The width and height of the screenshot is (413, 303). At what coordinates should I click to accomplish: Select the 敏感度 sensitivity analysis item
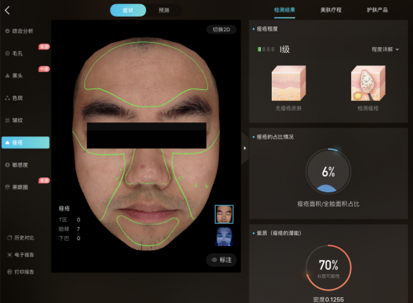(x=17, y=165)
